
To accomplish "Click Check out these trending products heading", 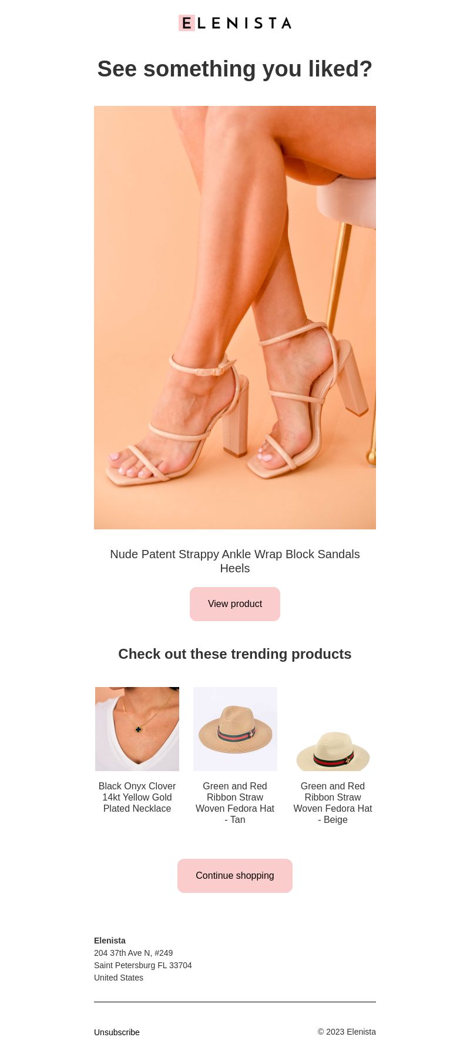I will click(x=235, y=654).
